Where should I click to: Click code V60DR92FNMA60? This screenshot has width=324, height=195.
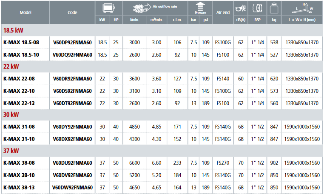click(x=72, y=79)
